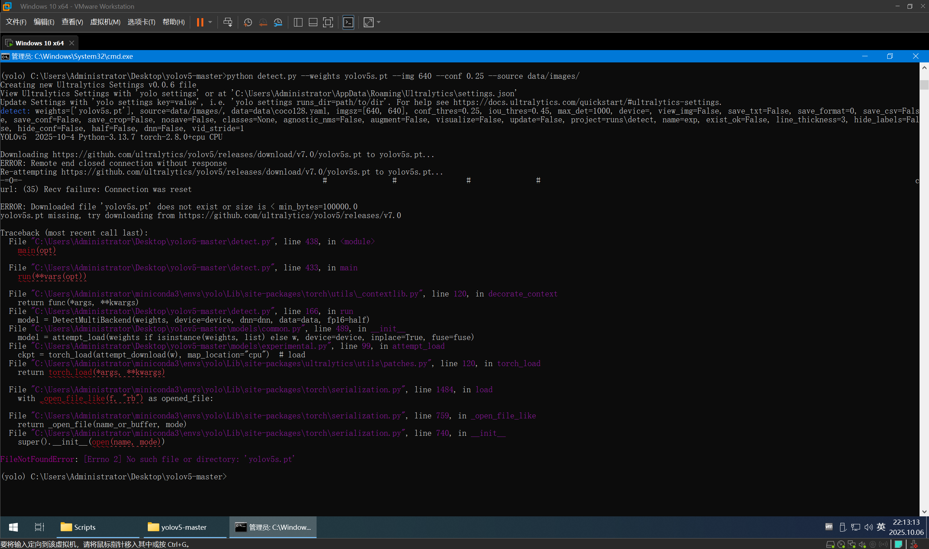Revert virtual machine to previous snapshot
This screenshot has height=549, width=929.
[263, 22]
